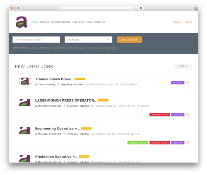Click Industrial sector on Trainee Punch Press job
The image size is (207, 175).
(78, 84)
